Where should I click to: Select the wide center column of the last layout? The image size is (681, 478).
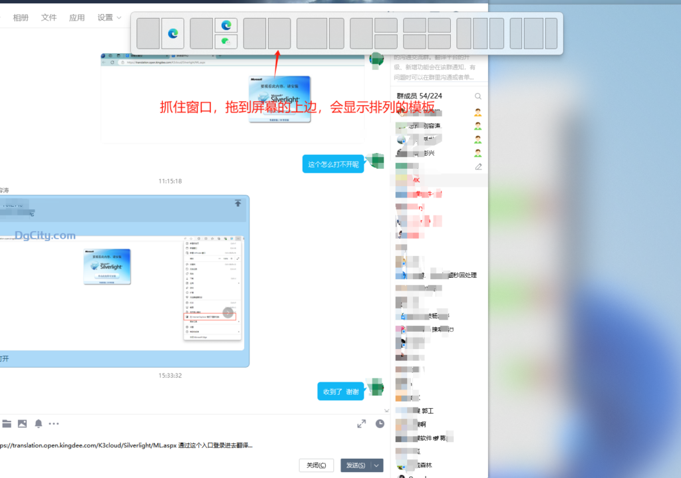534,33
